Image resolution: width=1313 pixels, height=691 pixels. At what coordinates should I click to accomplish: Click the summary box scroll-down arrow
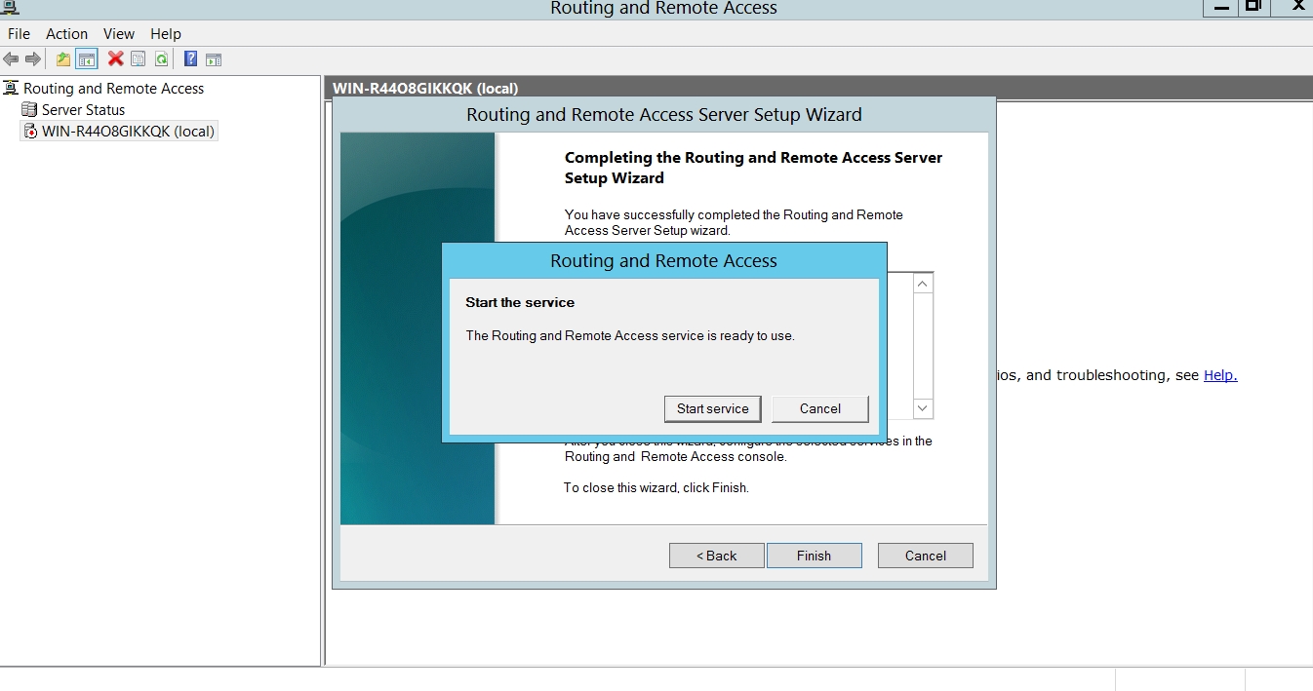923,408
